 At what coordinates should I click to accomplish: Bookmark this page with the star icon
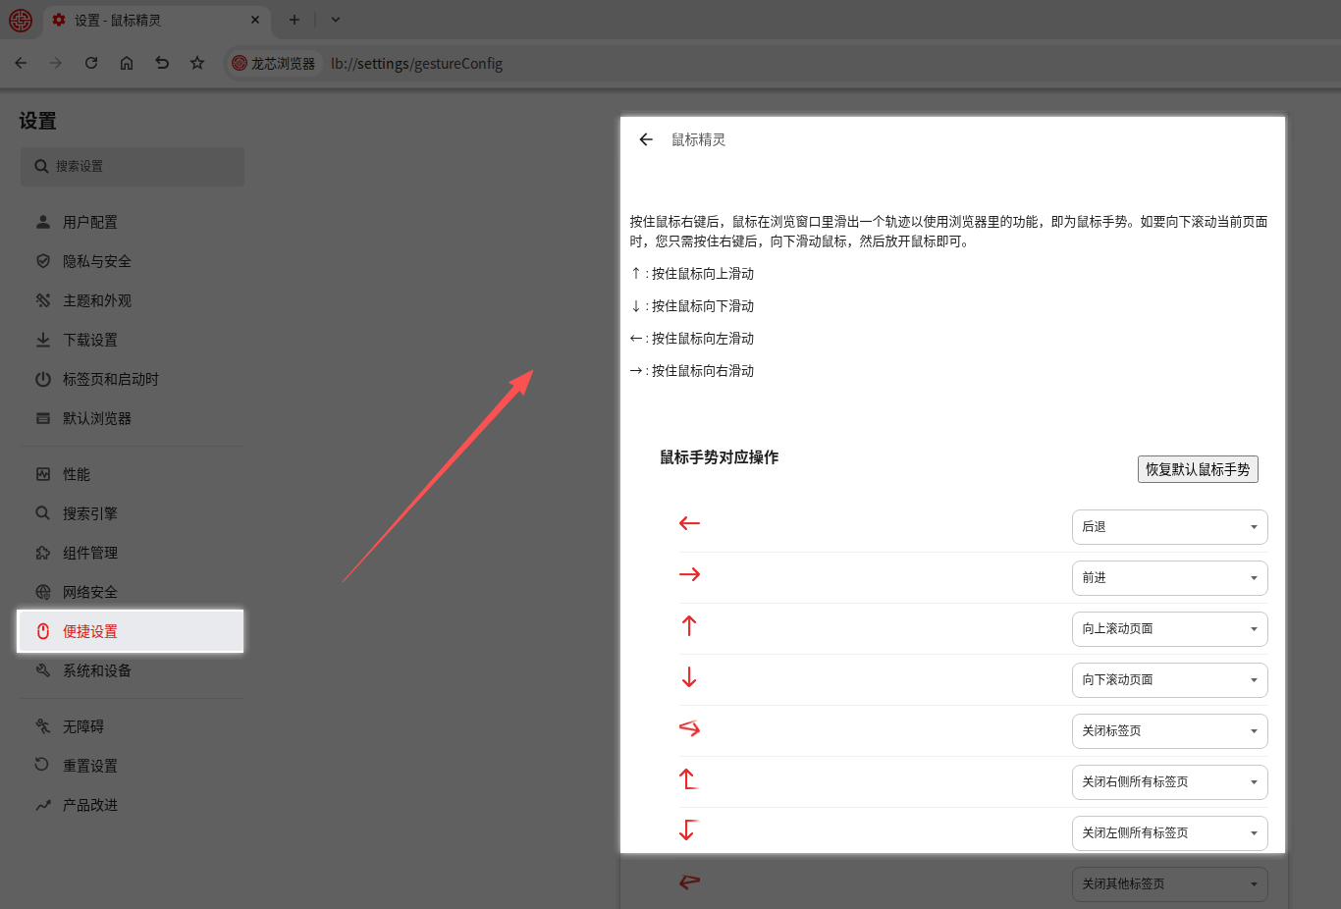click(197, 63)
